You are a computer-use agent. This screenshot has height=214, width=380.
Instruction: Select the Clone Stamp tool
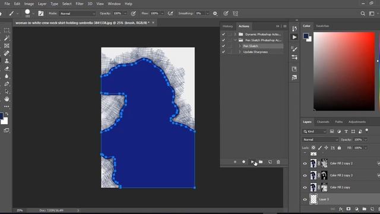coord(7,61)
